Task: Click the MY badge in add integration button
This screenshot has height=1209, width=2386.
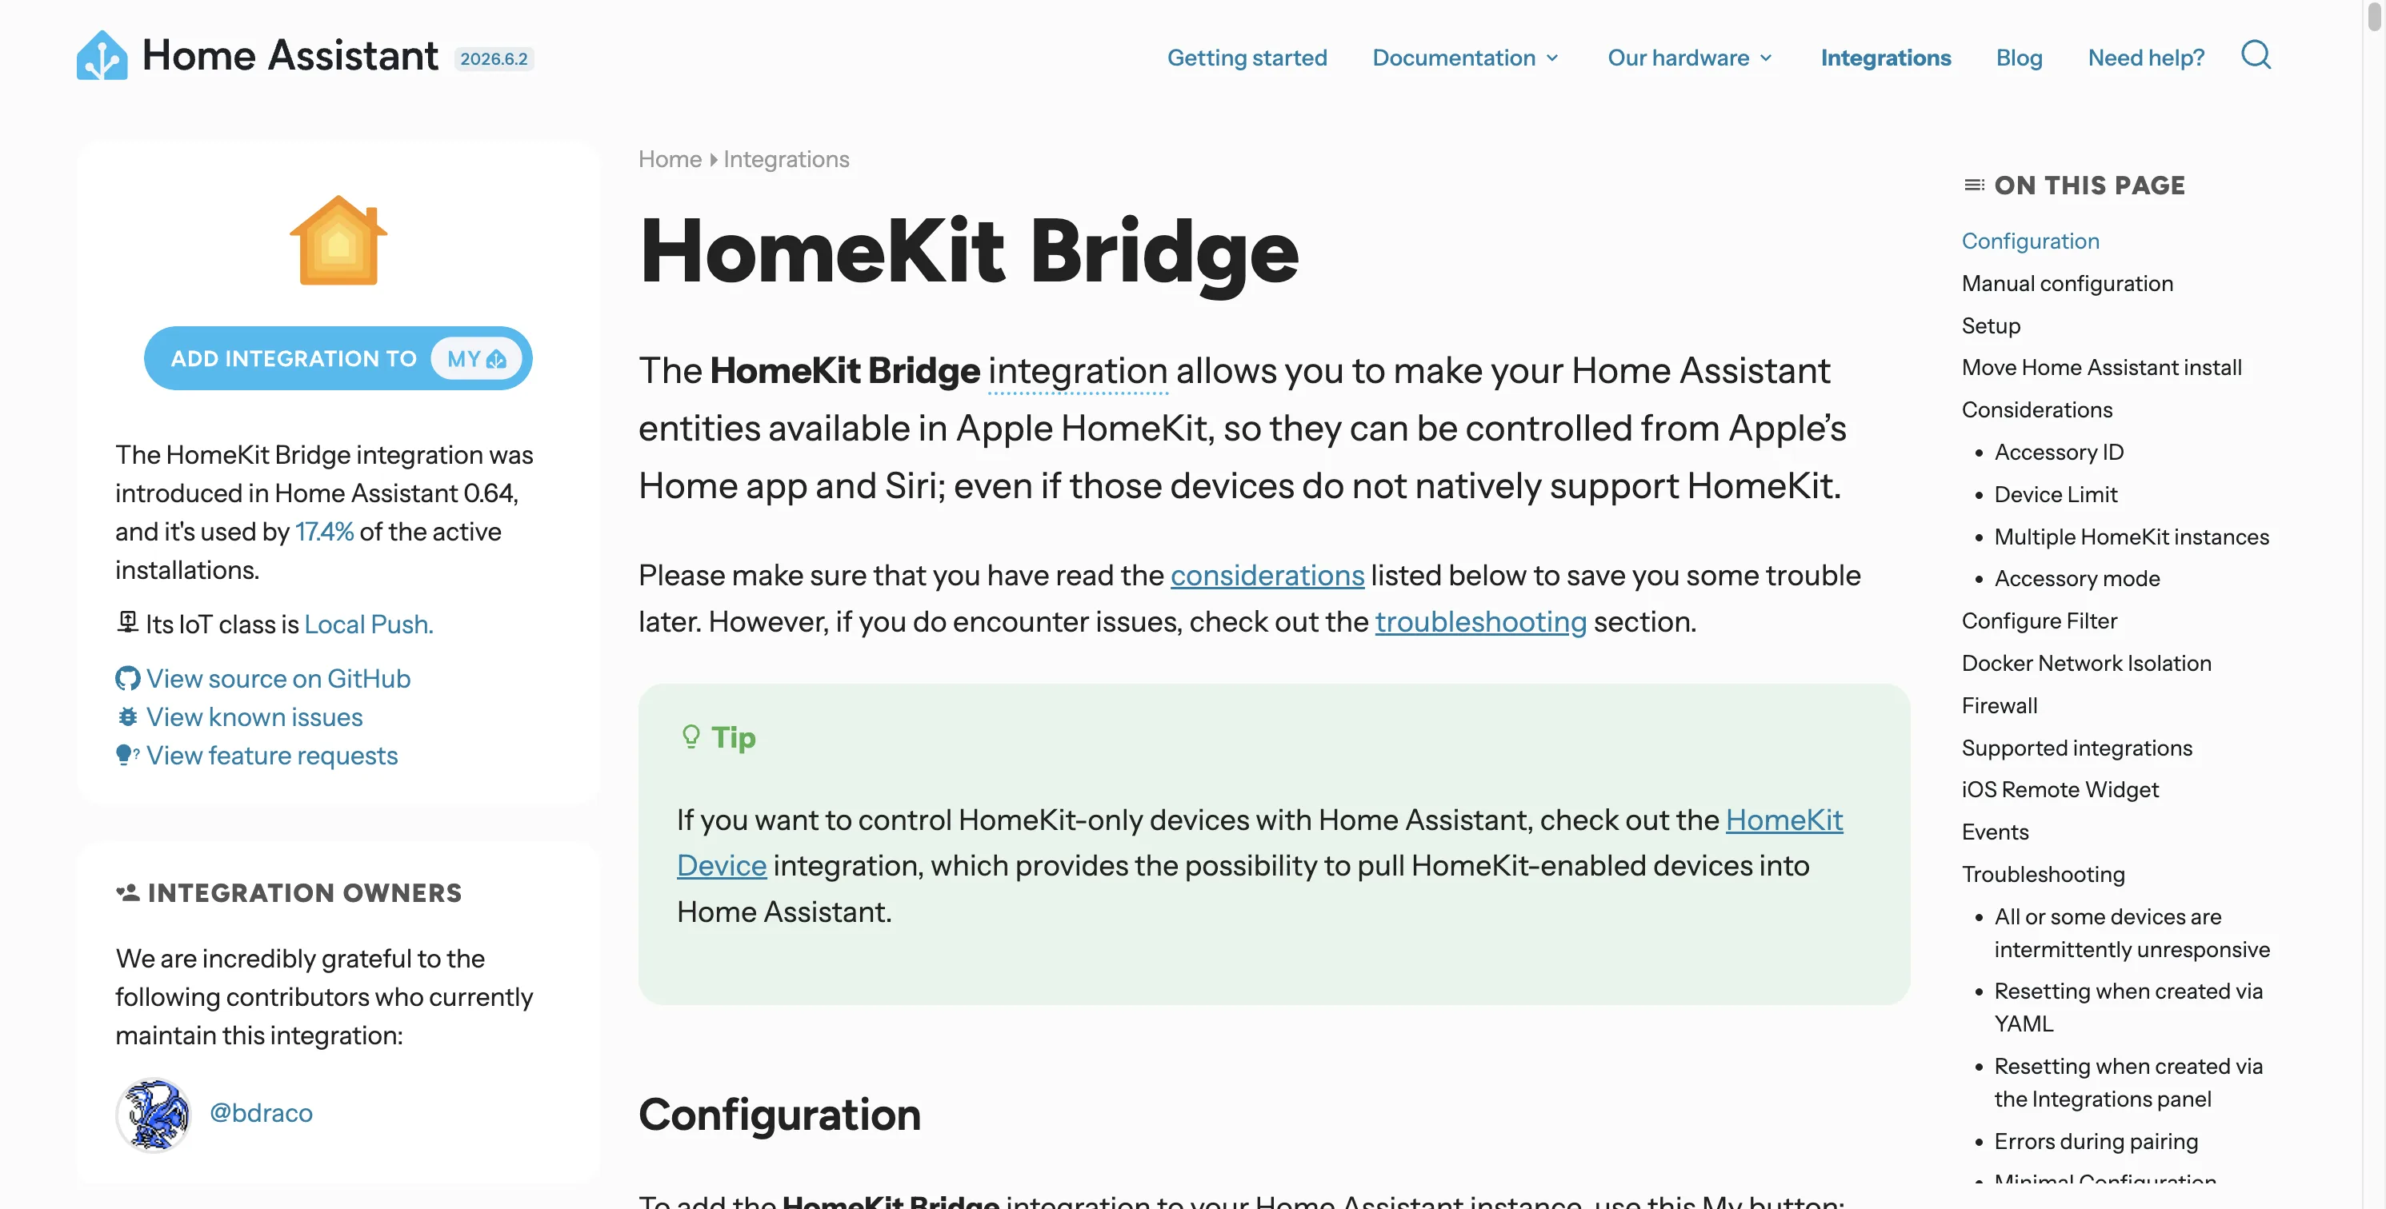Action: click(476, 359)
